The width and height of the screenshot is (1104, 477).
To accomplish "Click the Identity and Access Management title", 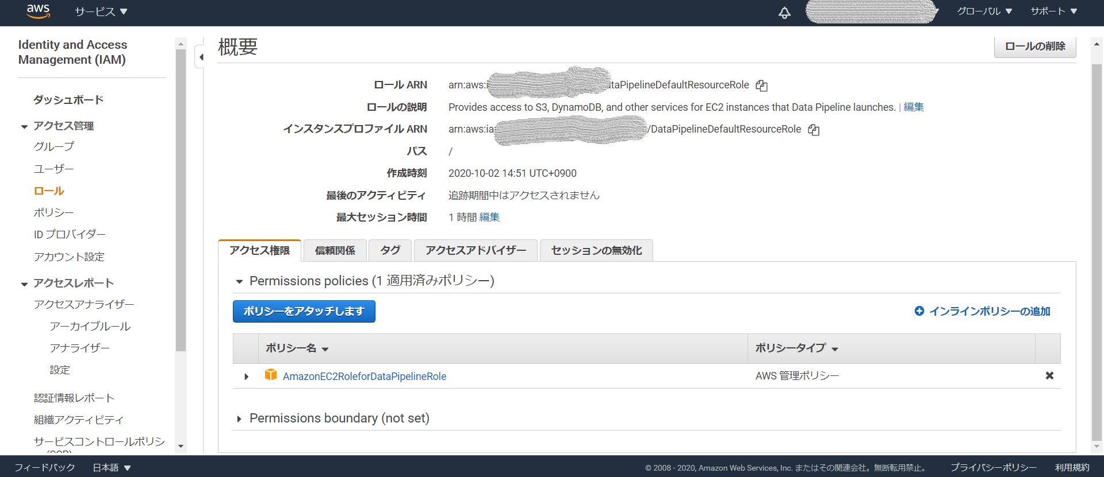I will (72, 52).
